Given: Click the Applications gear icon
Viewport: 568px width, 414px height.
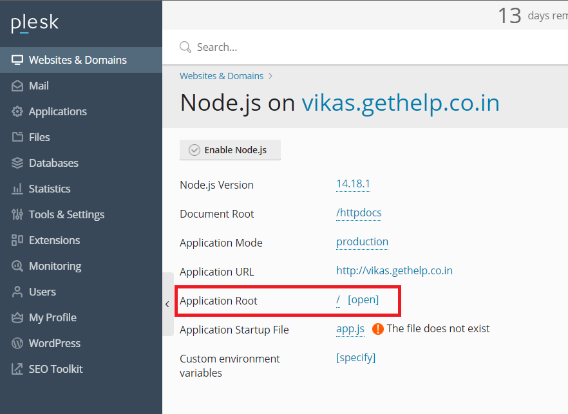Looking at the screenshot, I should point(17,111).
